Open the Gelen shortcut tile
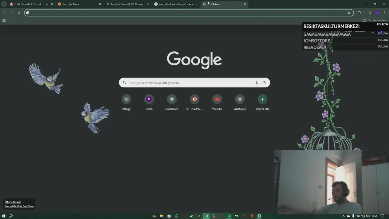 pyautogui.click(x=149, y=103)
